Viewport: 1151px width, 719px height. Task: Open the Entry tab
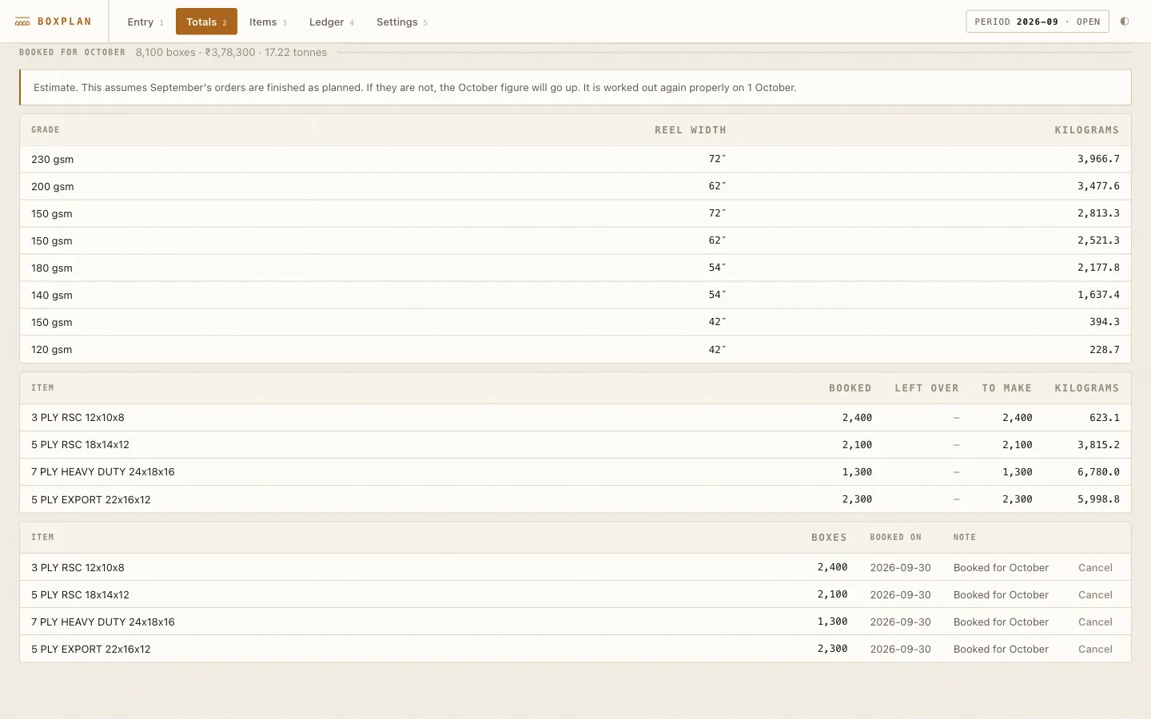click(145, 22)
